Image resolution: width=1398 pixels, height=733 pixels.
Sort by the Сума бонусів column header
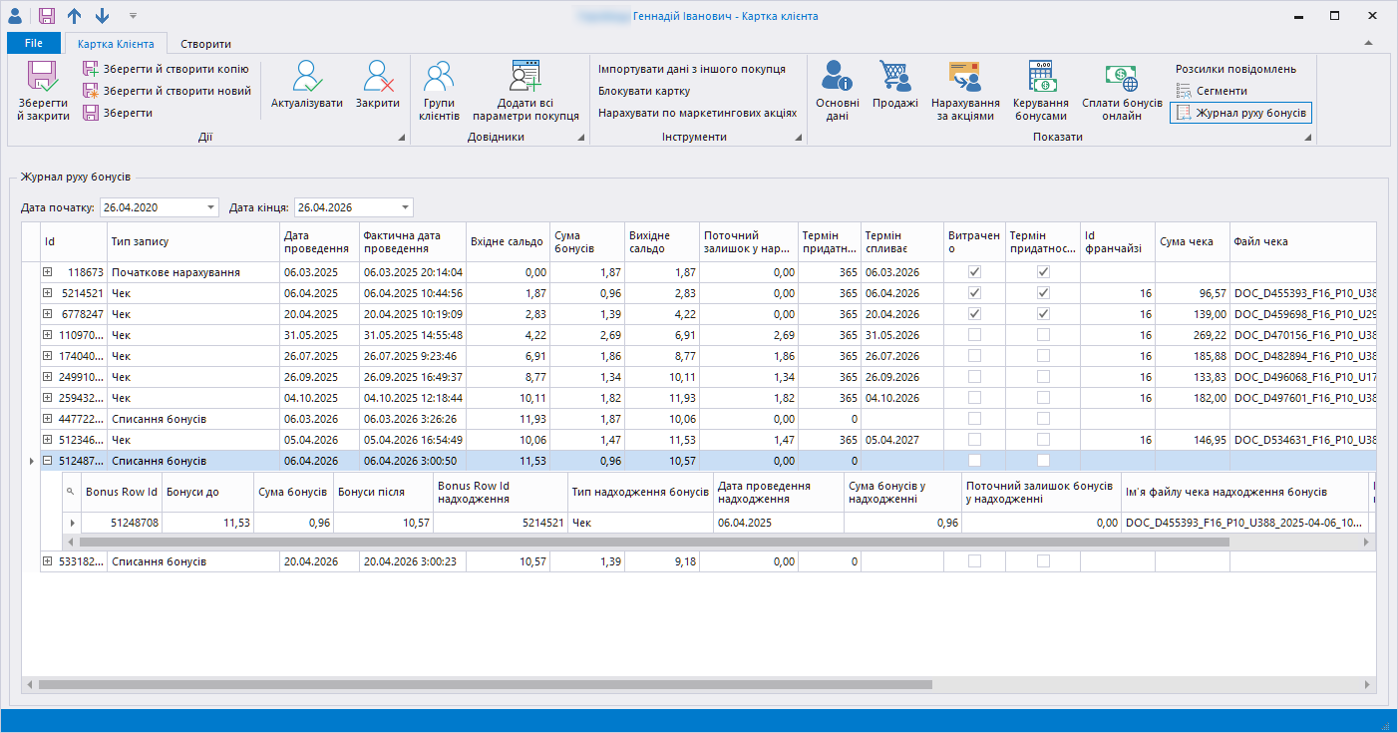click(586, 242)
